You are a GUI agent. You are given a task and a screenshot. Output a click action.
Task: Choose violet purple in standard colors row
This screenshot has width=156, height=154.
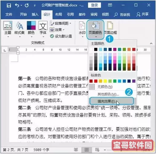click(x=134, y=81)
